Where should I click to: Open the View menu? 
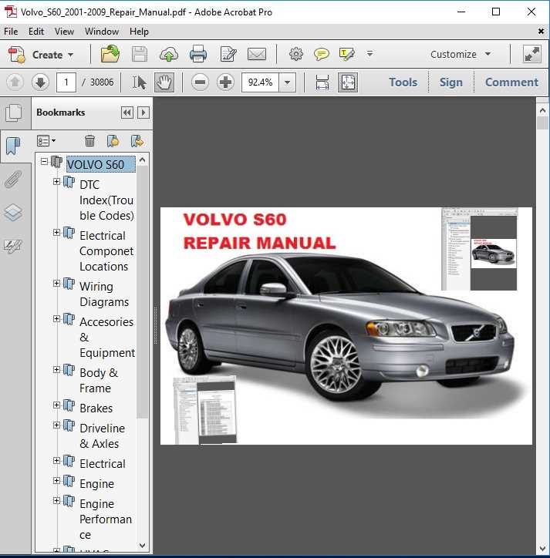point(64,32)
